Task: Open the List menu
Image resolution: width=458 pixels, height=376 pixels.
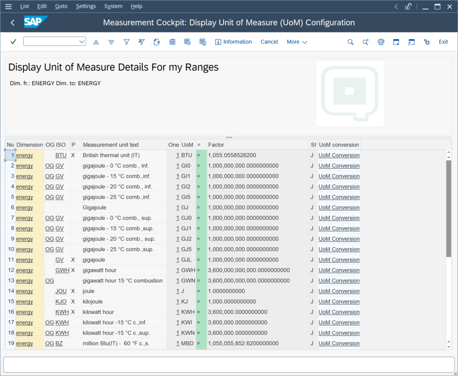Action: click(25, 6)
